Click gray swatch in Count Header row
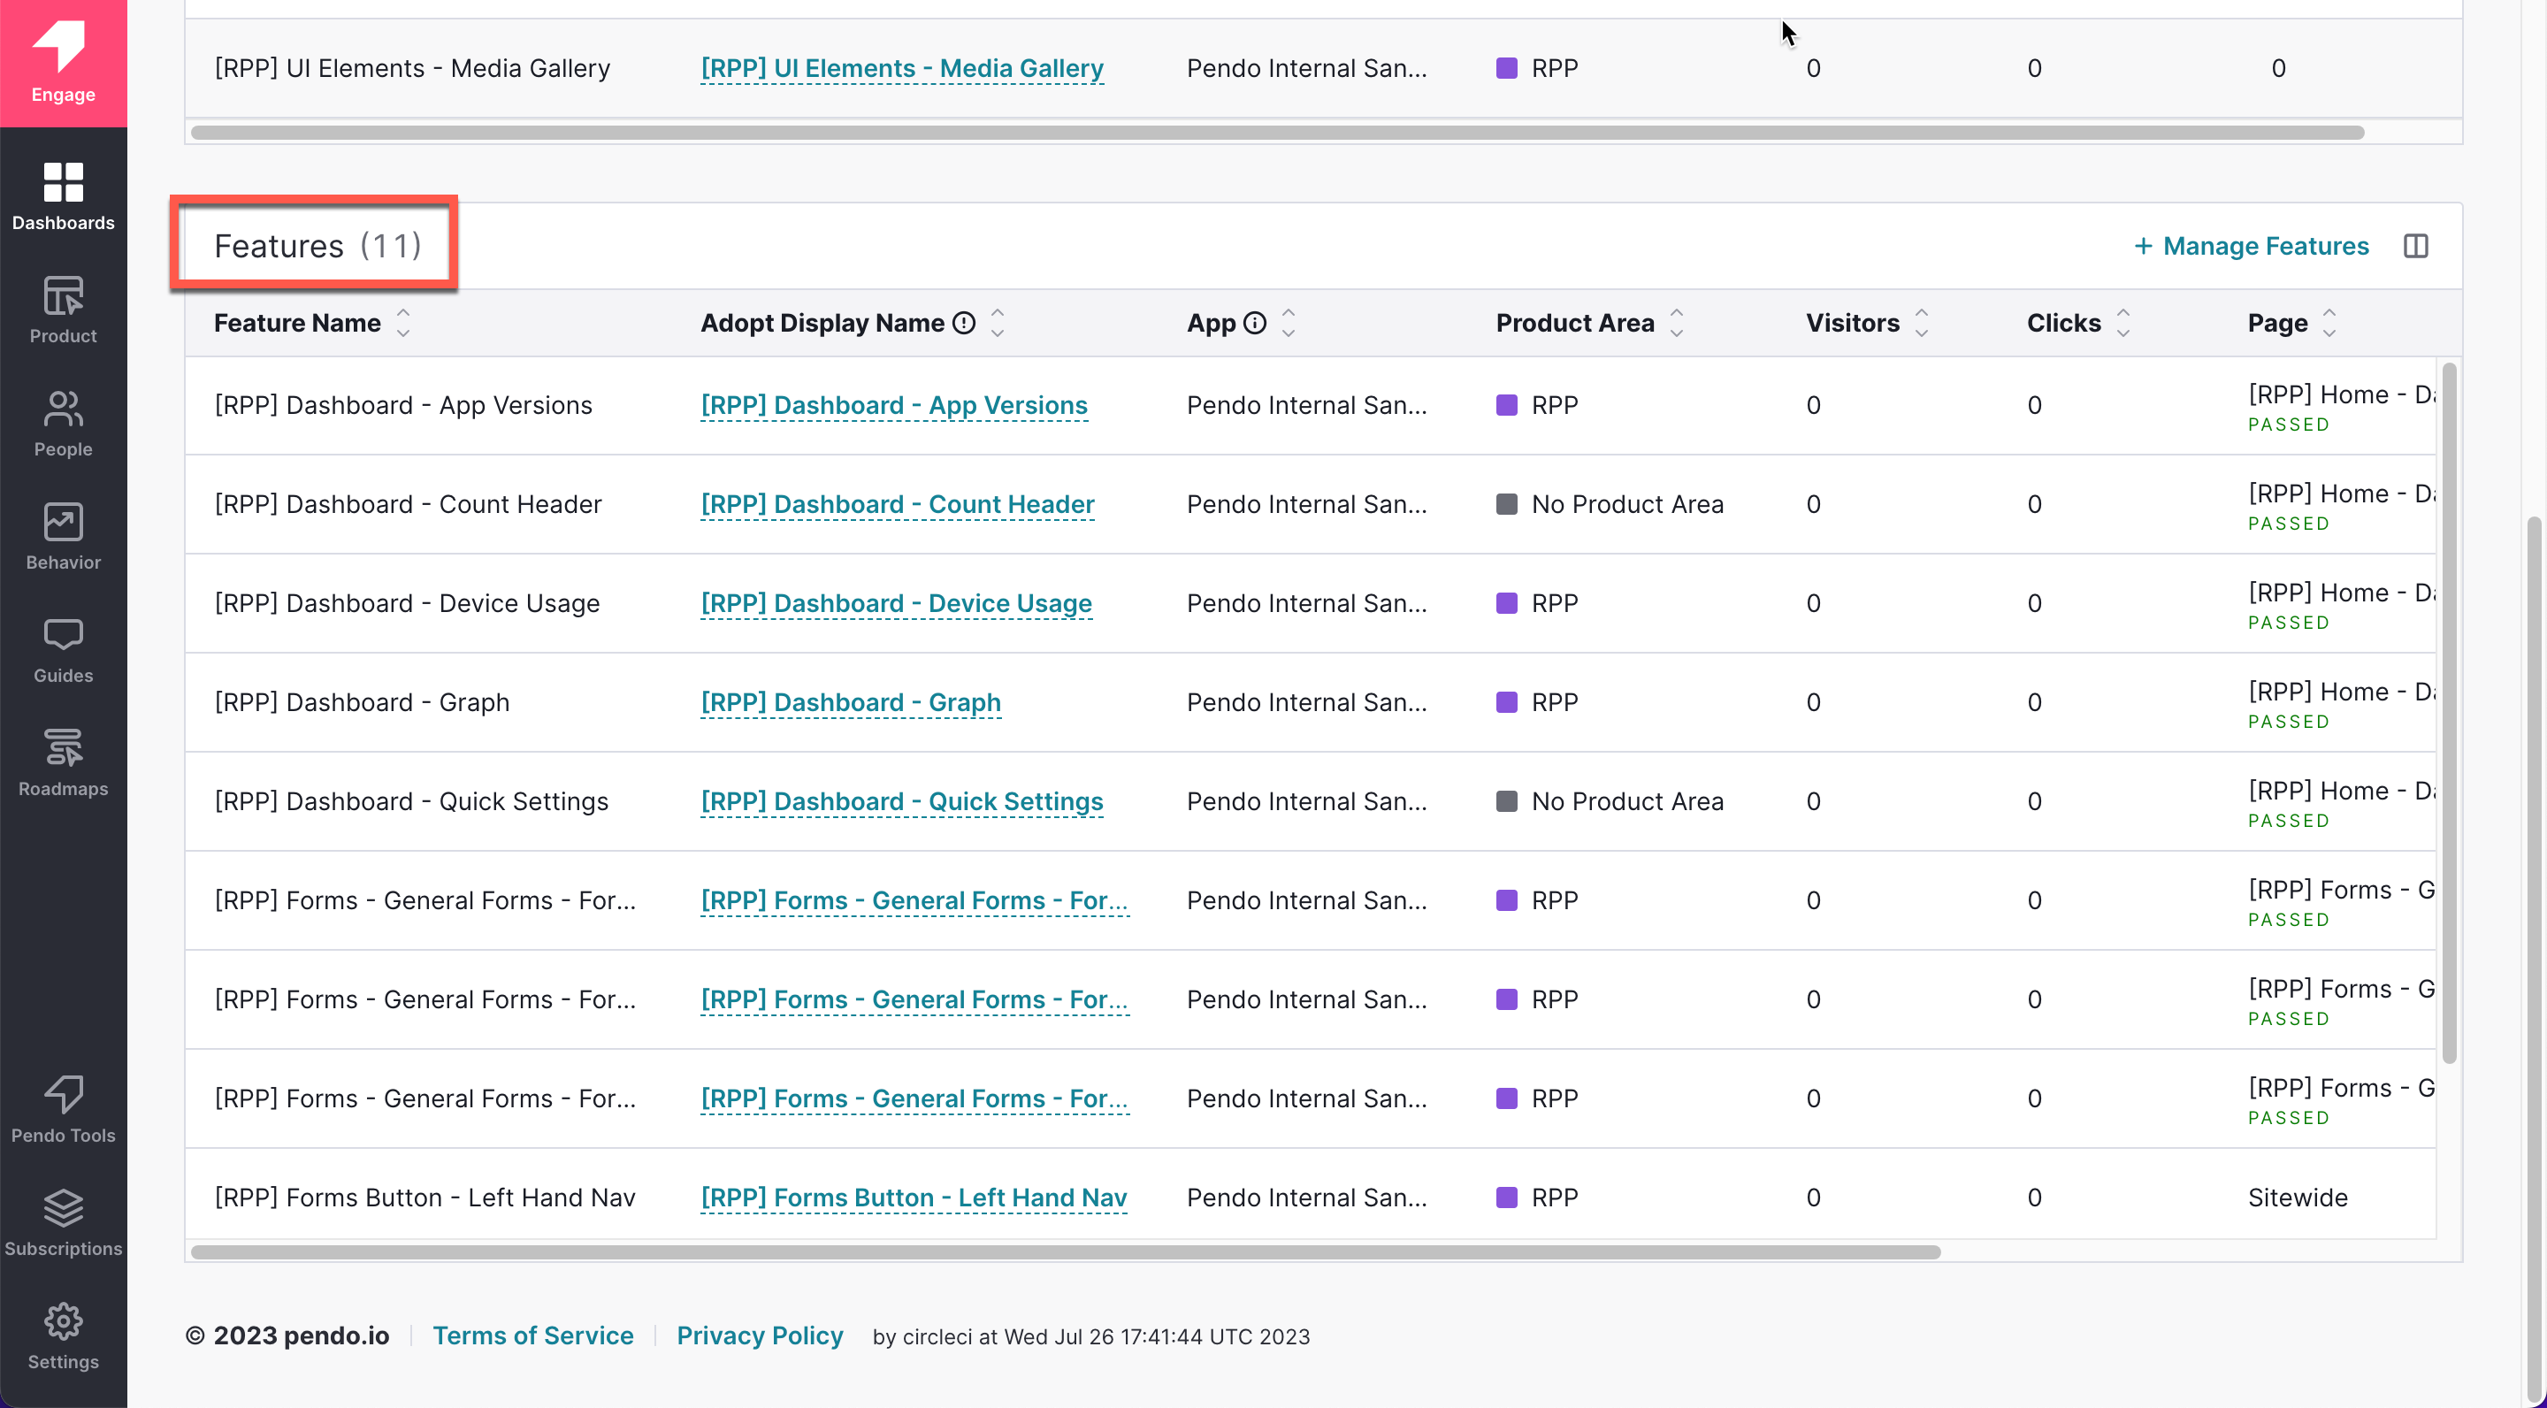The image size is (2547, 1408). (x=1507, y=504)
